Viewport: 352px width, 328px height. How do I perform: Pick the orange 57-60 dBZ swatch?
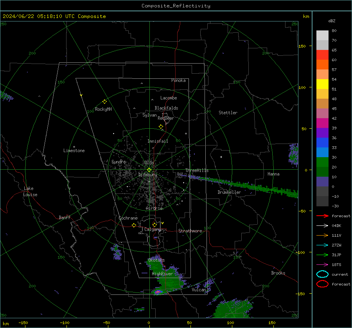(322, 65)
